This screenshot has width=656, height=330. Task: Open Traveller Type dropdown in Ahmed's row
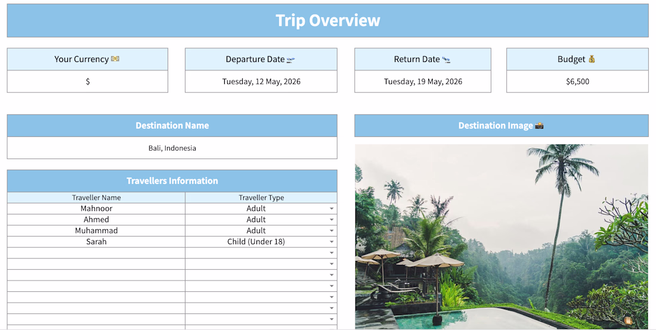pos(332,219)
